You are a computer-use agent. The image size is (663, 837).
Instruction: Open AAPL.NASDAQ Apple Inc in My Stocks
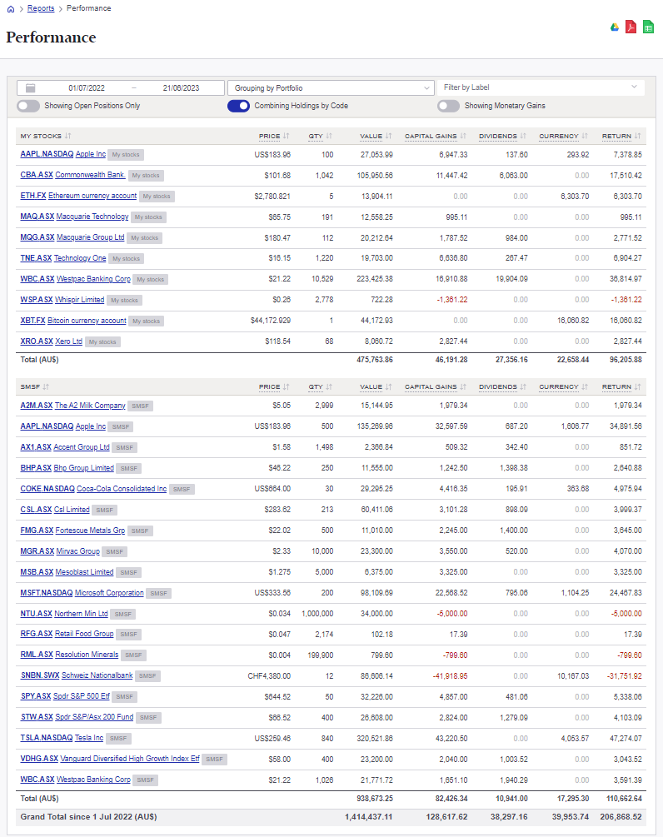click(x=63, y=154)
